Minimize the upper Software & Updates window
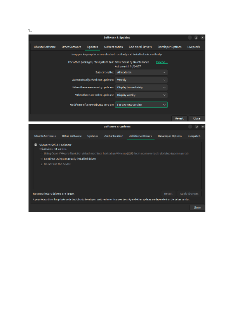Viewport: 233px width, 330px height. [190, 37]
